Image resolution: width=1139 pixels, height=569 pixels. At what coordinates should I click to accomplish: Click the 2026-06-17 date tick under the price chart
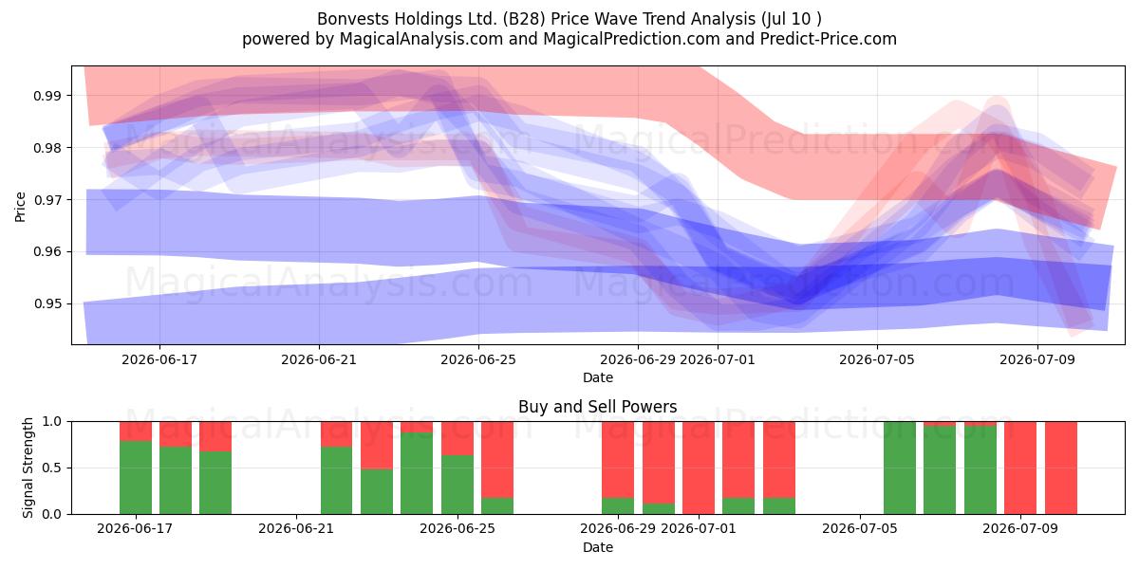[159, 359]
